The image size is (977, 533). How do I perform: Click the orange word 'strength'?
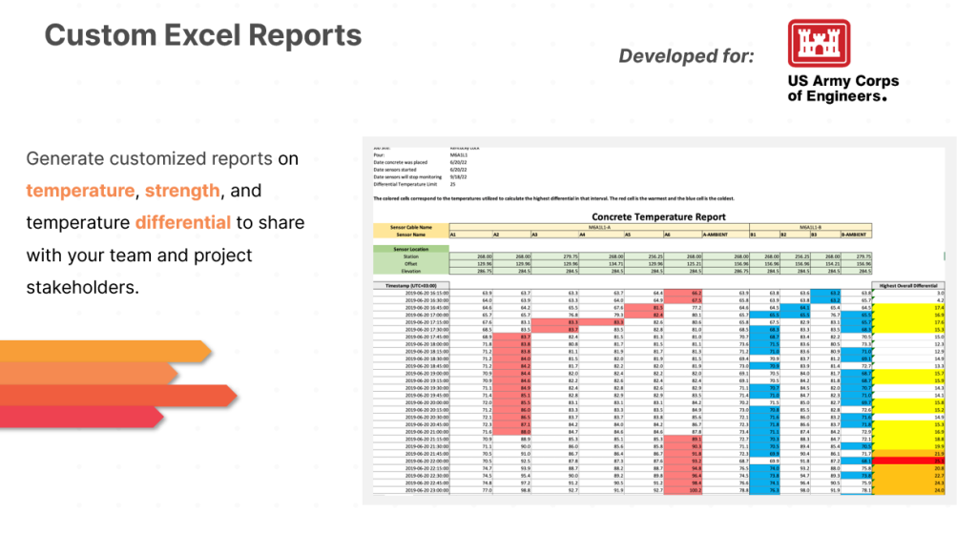point(182,191)
